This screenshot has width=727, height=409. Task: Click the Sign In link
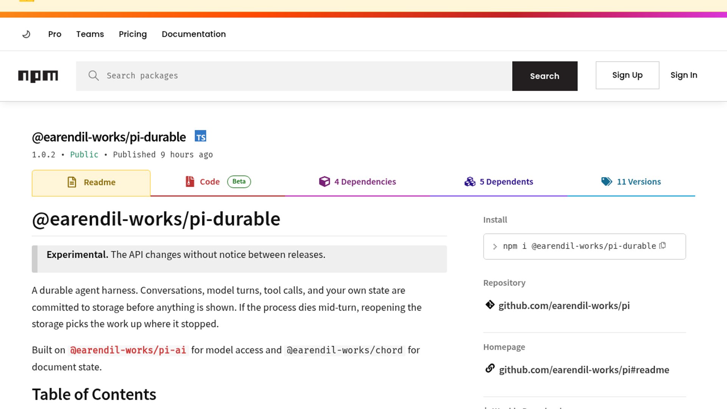(x=684, y=75)
